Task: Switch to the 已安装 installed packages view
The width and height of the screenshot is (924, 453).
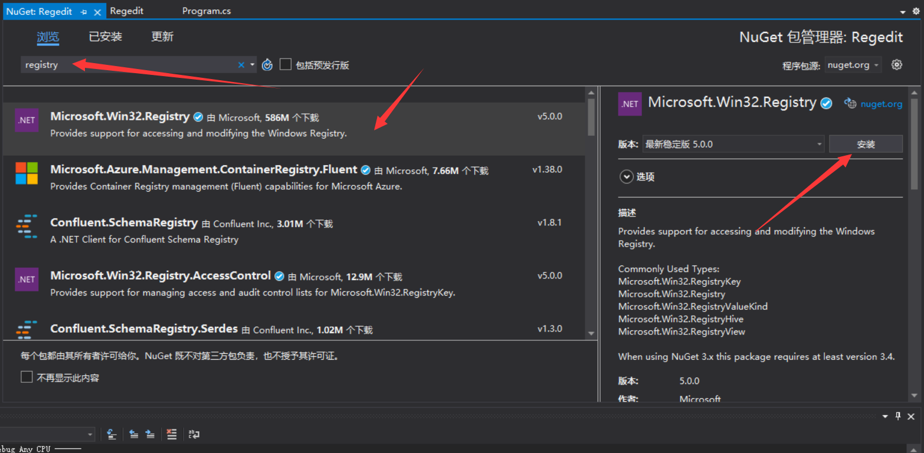Action: [x=105, y=37]
